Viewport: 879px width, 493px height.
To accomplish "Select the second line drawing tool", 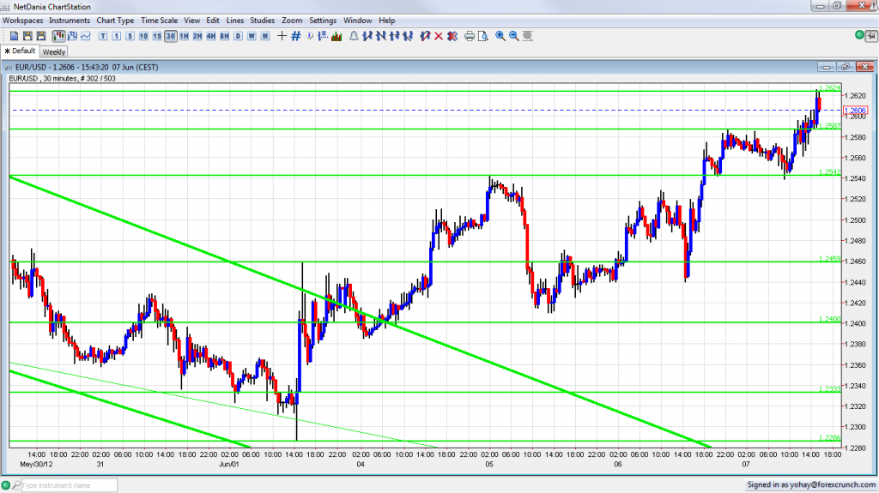I will click(380, 36).
